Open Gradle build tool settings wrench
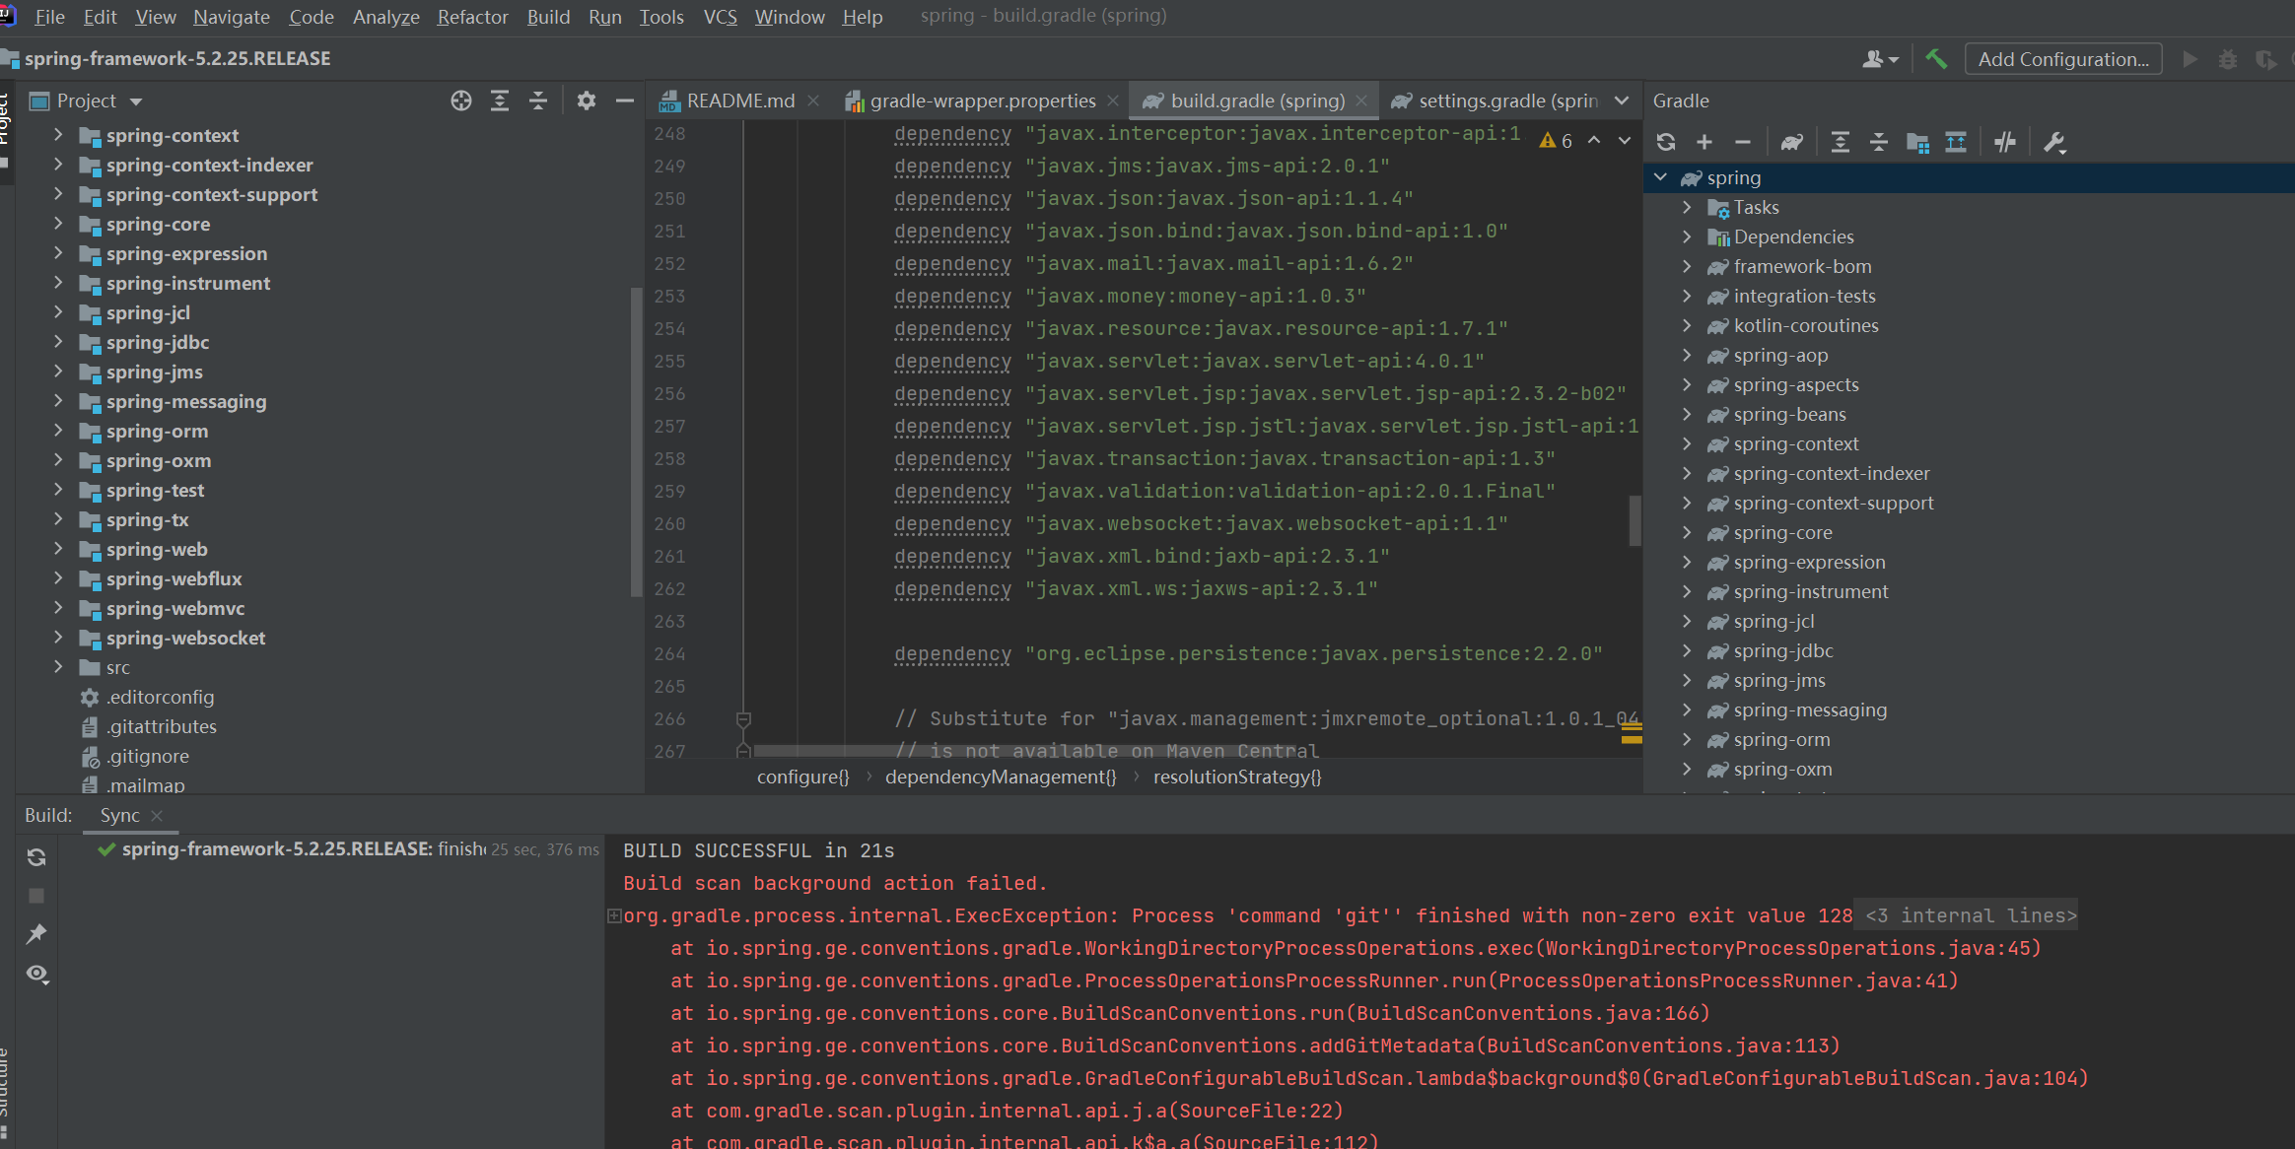 click(x=2054, y=142)
